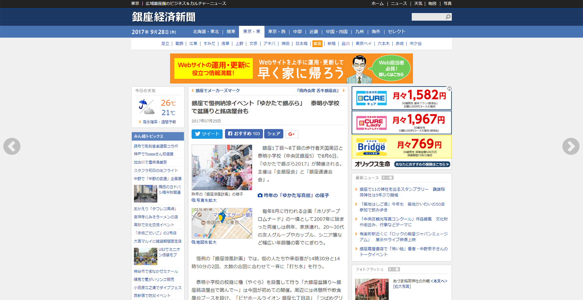
Task: Click 地図を拡大 magnifier link
Action: [x=204, y=242]
